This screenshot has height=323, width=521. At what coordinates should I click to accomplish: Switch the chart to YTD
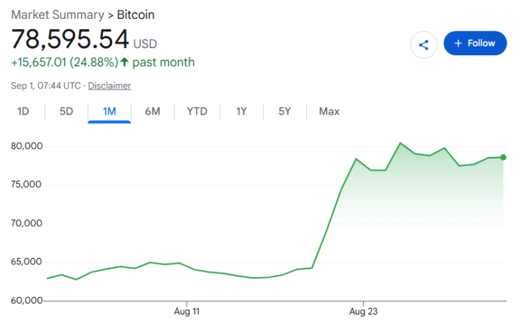[197, 111]
